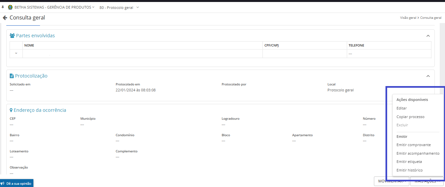Select Emitir comprovante option
Image resolution: width=445 pixels, height=187 pixels.
(413, 145)
